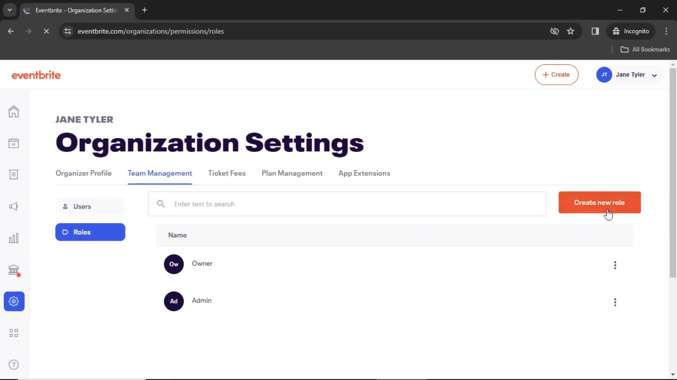Open the Marketing megaphone sidebar icon

click(14, 207)
